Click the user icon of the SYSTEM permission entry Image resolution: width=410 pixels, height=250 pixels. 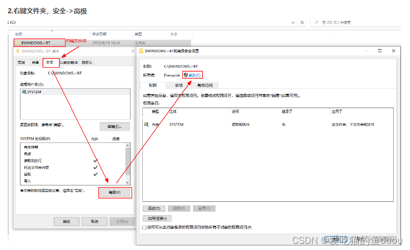146,124
